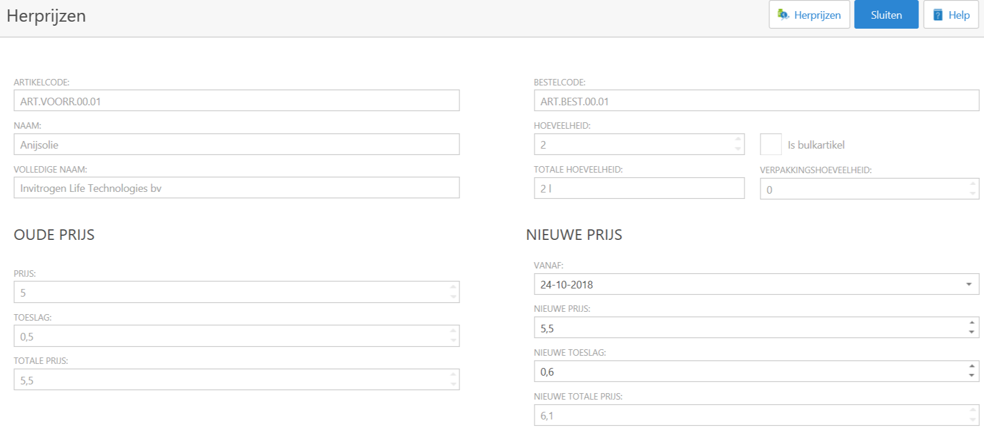Decrease Nieuwe toeslag with down arrow

click(x=972, y=376)
